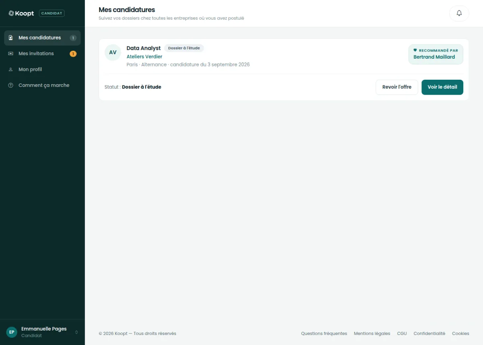Image resolution: width=483 pixels, height=345 pixels.
Task: Click the Revoir l'offre button
Action: (397, 87)
